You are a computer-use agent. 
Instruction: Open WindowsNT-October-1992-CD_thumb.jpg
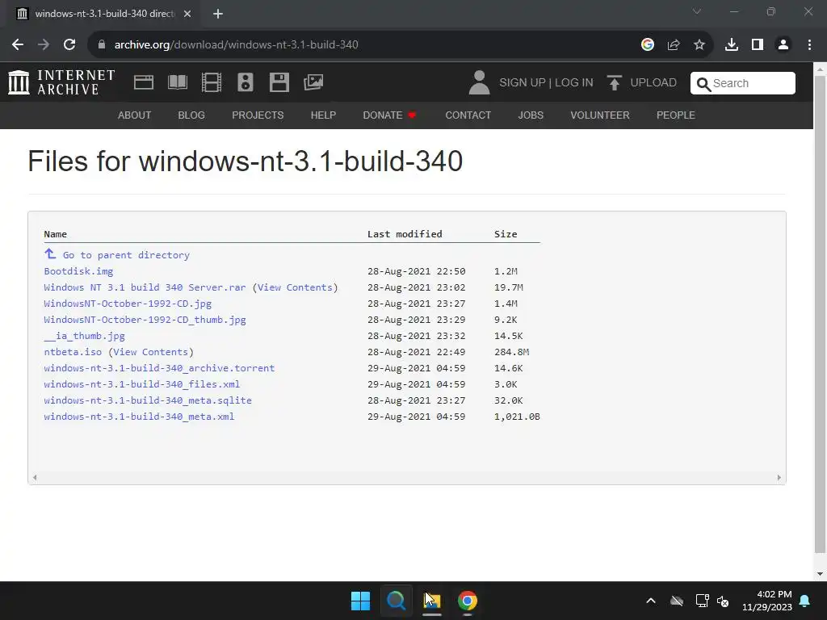pyautogui.click(x=145, y=320)
